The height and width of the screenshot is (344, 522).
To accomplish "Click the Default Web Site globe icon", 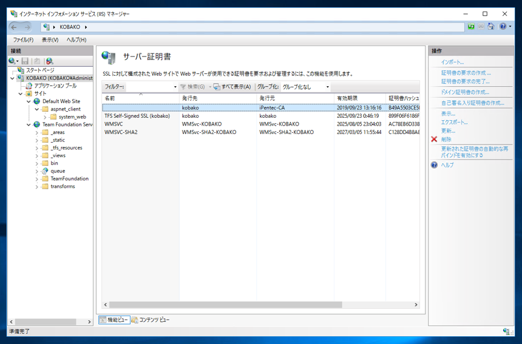I will tap(37, 101).
